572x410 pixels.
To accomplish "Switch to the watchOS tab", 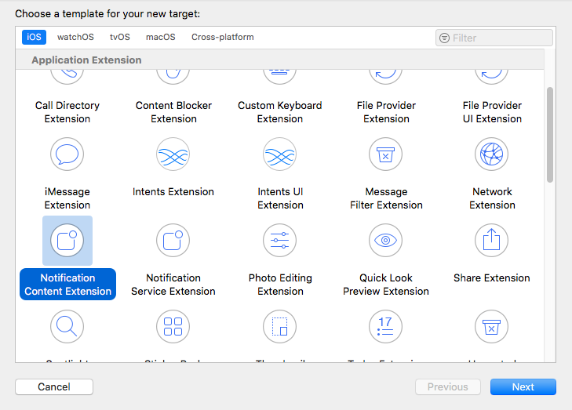I will tap(75, 37).
